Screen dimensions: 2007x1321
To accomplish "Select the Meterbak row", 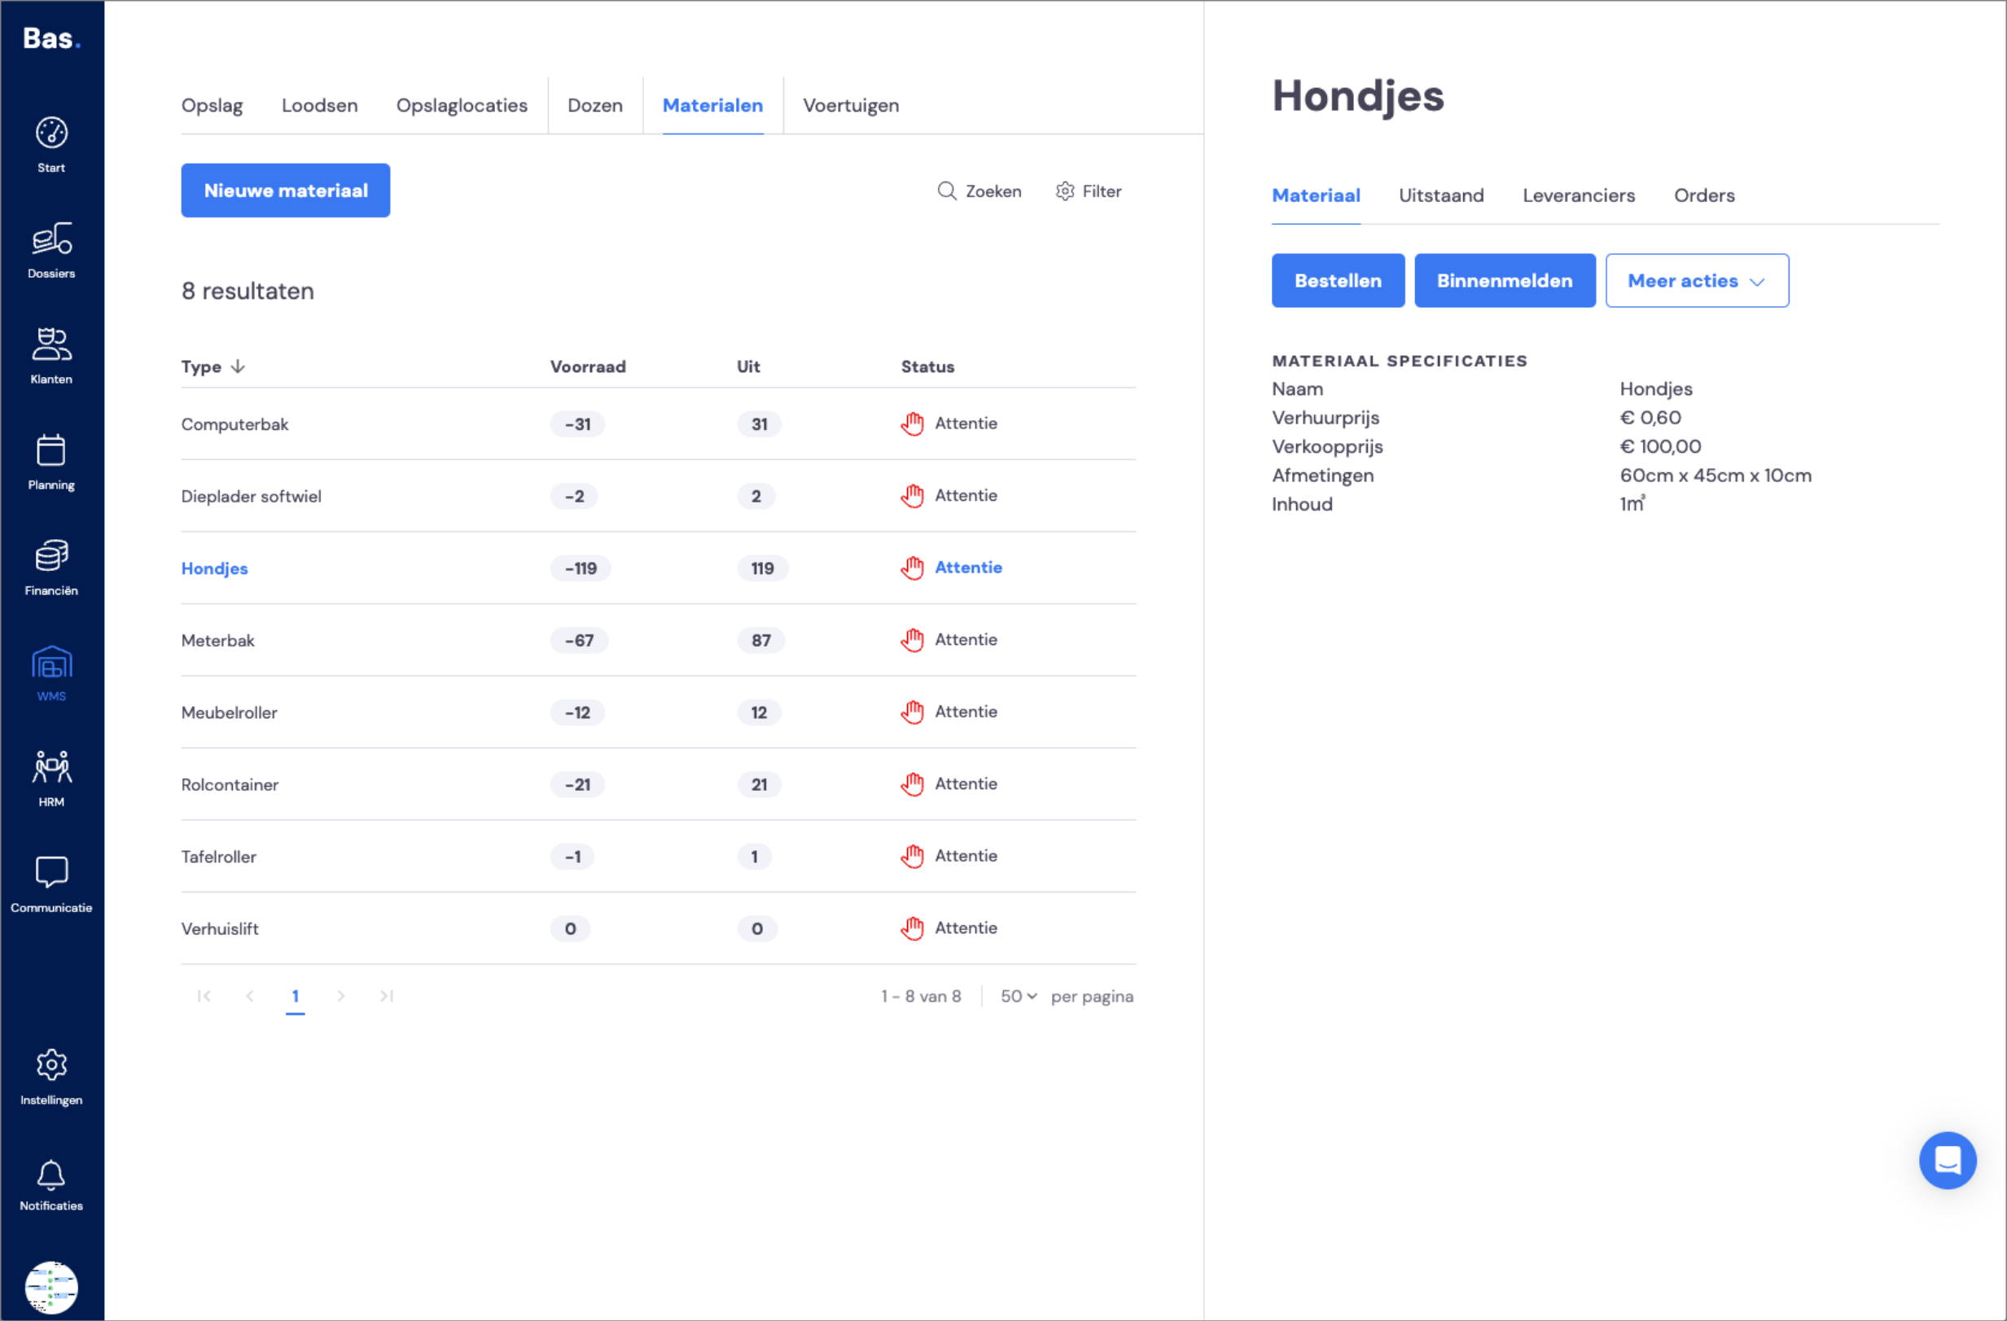I will (x=658, y=639).
